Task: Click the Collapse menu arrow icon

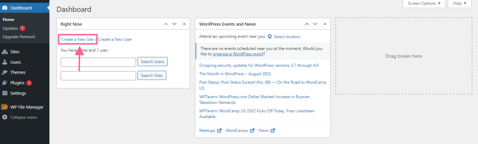Action: [x=5, y=117]
